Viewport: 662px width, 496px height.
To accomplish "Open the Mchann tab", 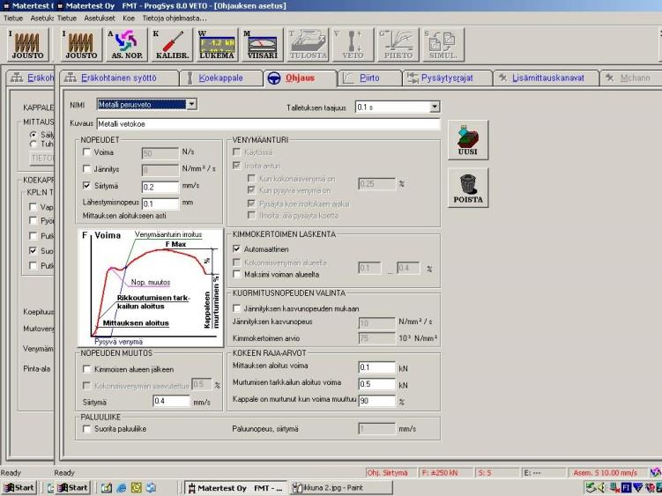I will pyautogui.click(x=631, y=78).
